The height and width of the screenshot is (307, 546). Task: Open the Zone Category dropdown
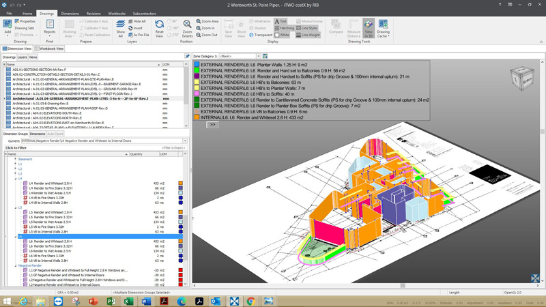[259, 56]
